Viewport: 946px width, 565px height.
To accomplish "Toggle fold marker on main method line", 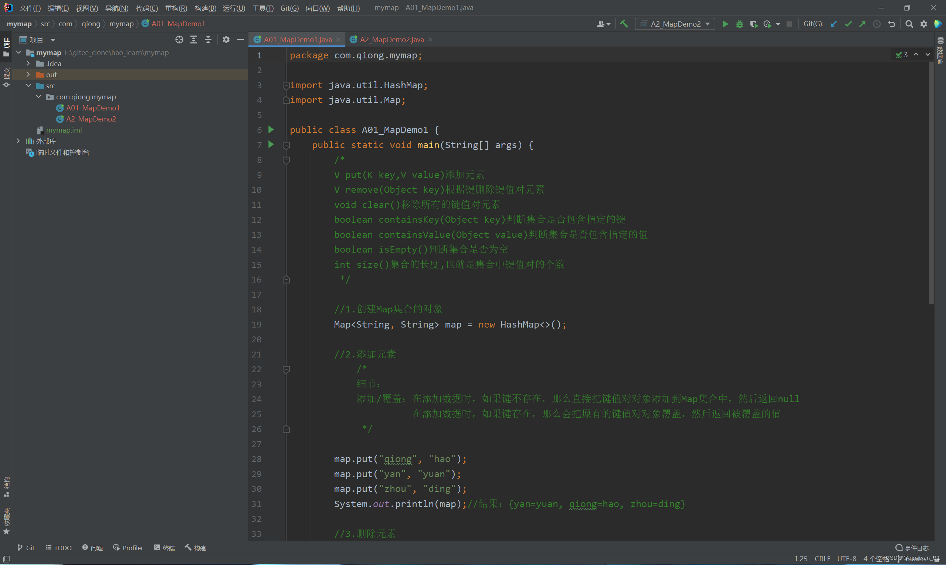I will pyautogui.click(x=286, y=145).
